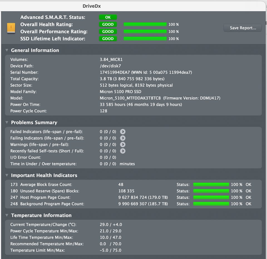Click Average Block Erase Count value 48
Screen dimensions: 267x259
(x=121, y=185)
